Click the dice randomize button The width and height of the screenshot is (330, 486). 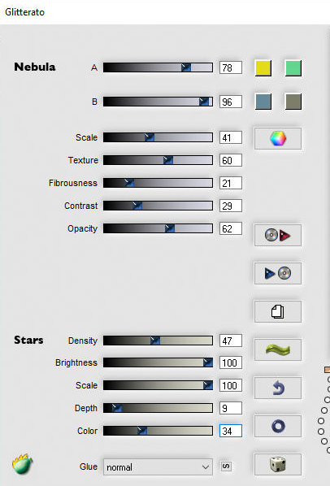click(278, 464)
